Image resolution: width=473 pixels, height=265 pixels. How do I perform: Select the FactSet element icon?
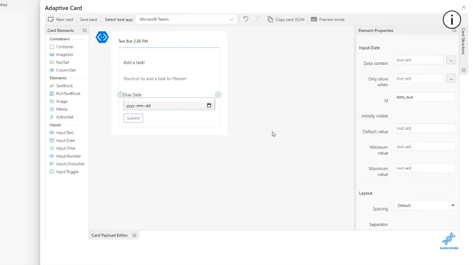(51, 63)
